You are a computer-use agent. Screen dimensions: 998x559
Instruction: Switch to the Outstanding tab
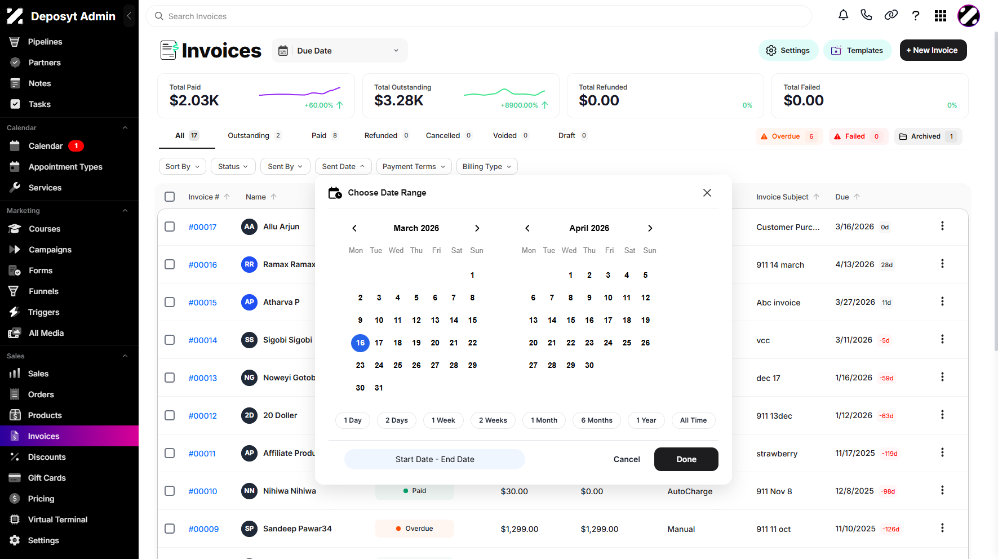point(254,136)
